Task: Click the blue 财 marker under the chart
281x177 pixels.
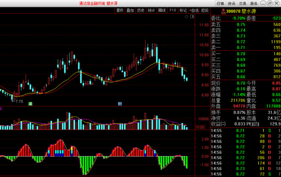Action: 120,103
